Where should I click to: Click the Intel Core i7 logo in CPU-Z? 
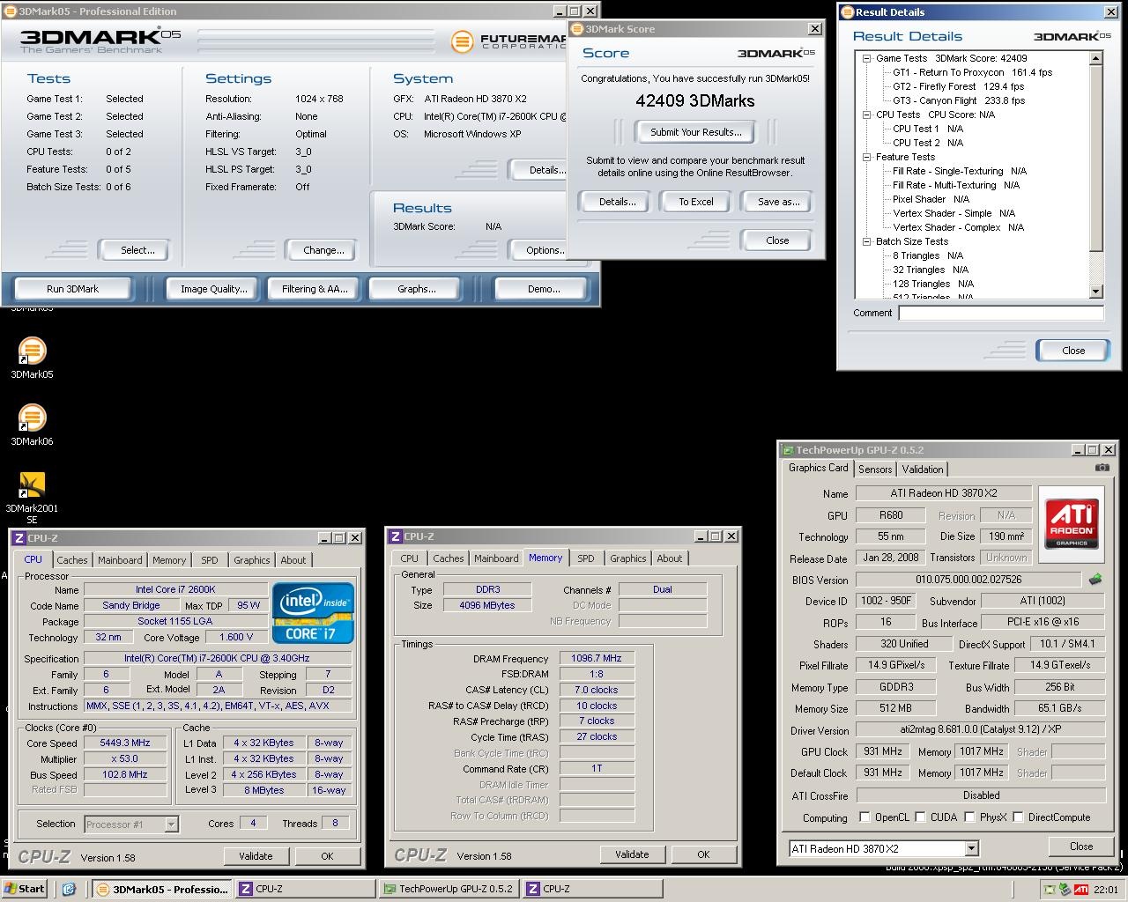[313, 612]
